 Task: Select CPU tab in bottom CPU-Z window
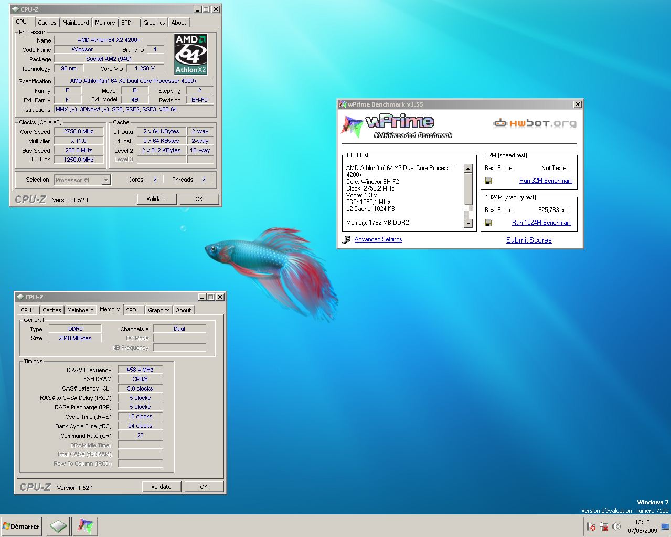coord(26,310)
